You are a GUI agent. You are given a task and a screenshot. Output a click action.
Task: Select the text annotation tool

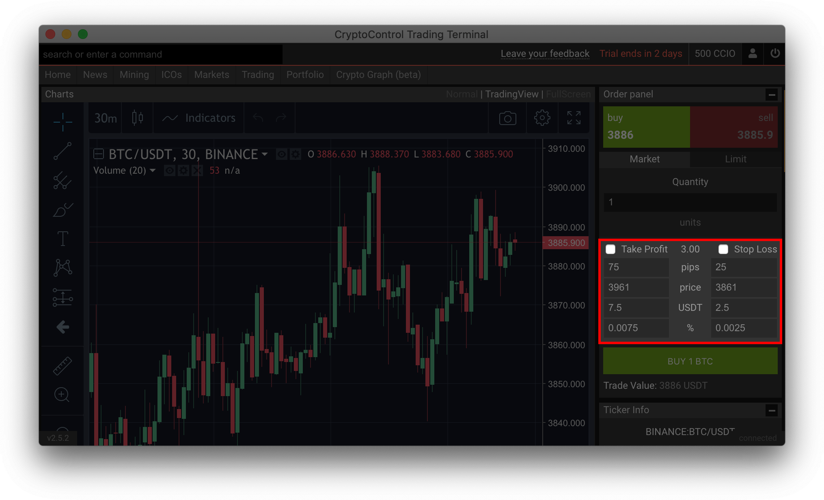[63, 239]
